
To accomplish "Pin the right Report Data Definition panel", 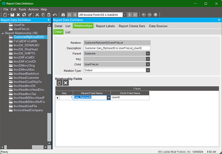I will click(219, 20).
